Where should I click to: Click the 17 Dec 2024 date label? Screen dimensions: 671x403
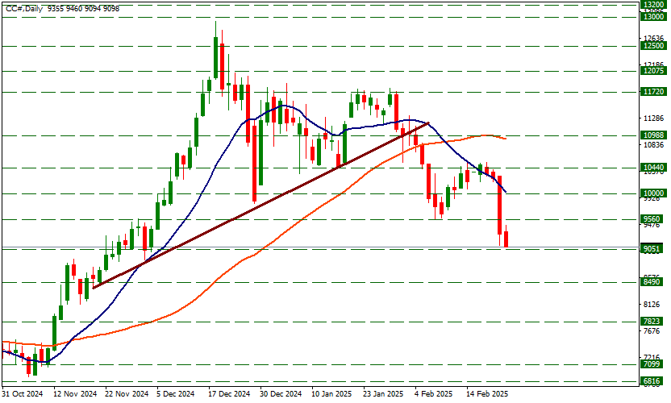pos(229,393)
